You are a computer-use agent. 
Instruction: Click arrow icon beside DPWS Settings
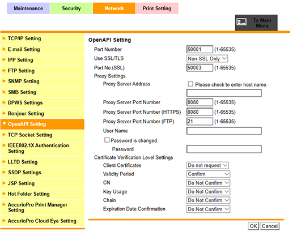tap(4, 102)
